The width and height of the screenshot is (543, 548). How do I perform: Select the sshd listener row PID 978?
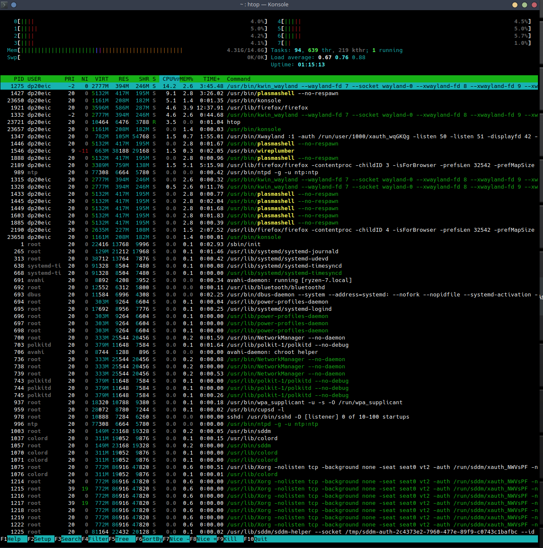tap(269, 417)
